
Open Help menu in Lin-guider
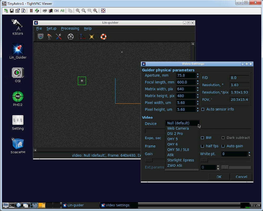pos(88,28)
